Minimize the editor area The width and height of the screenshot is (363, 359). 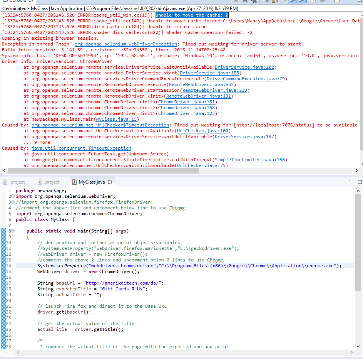351,181
